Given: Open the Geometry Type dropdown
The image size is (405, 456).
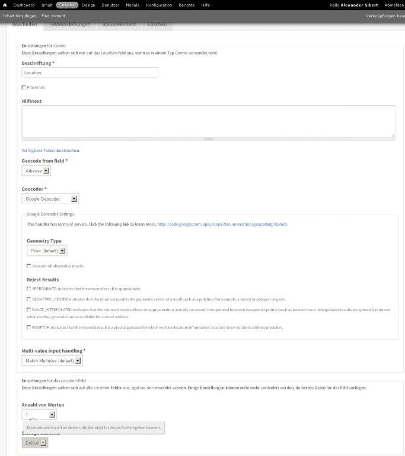Looking at the screenshot, I should point(47,251).
